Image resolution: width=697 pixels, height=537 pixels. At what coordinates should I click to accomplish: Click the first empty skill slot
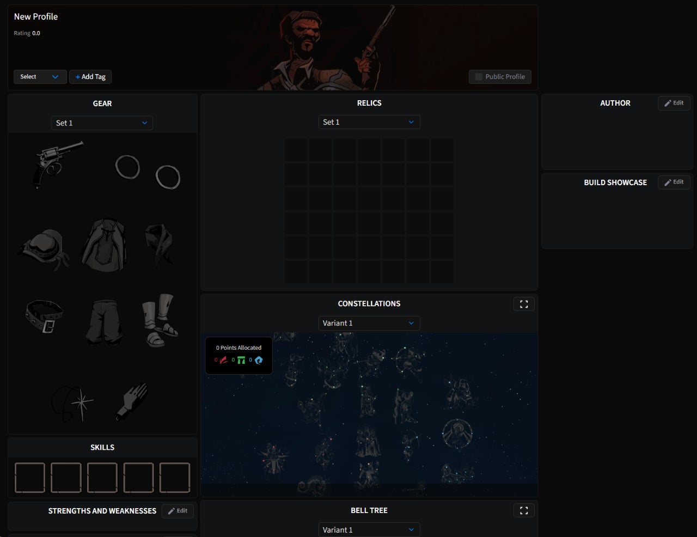pos(30,478)
